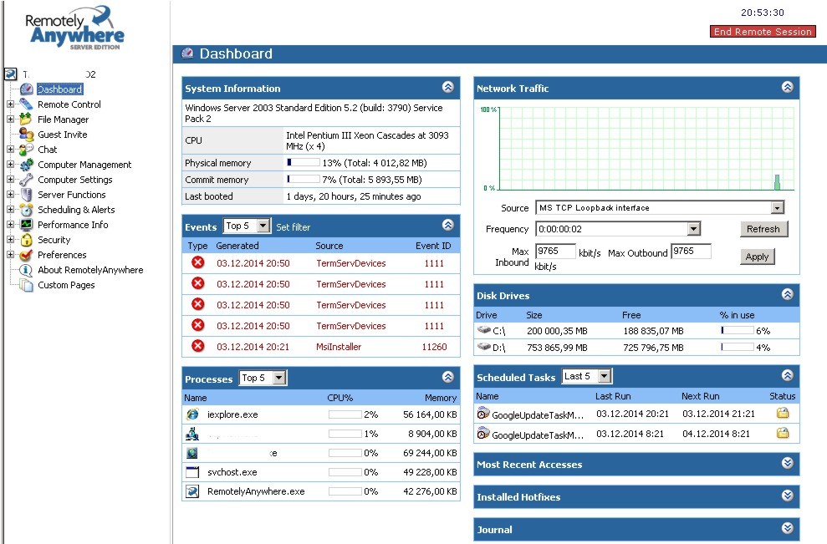Click the C:\ drive icon

483,330
